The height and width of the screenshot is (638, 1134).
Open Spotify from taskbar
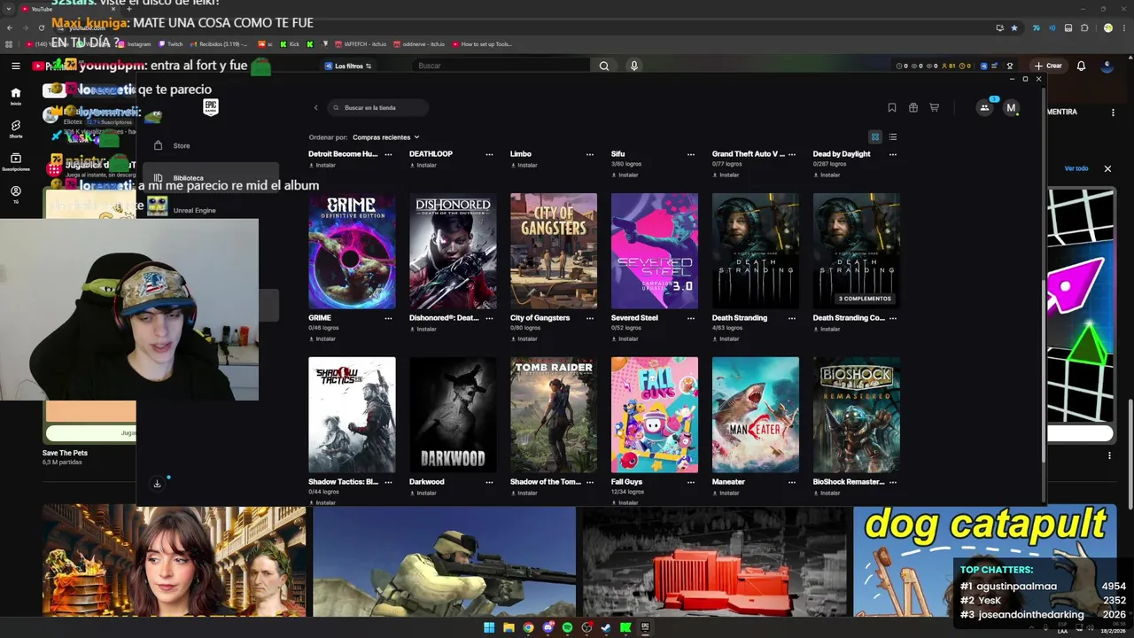tap(567, 627)
